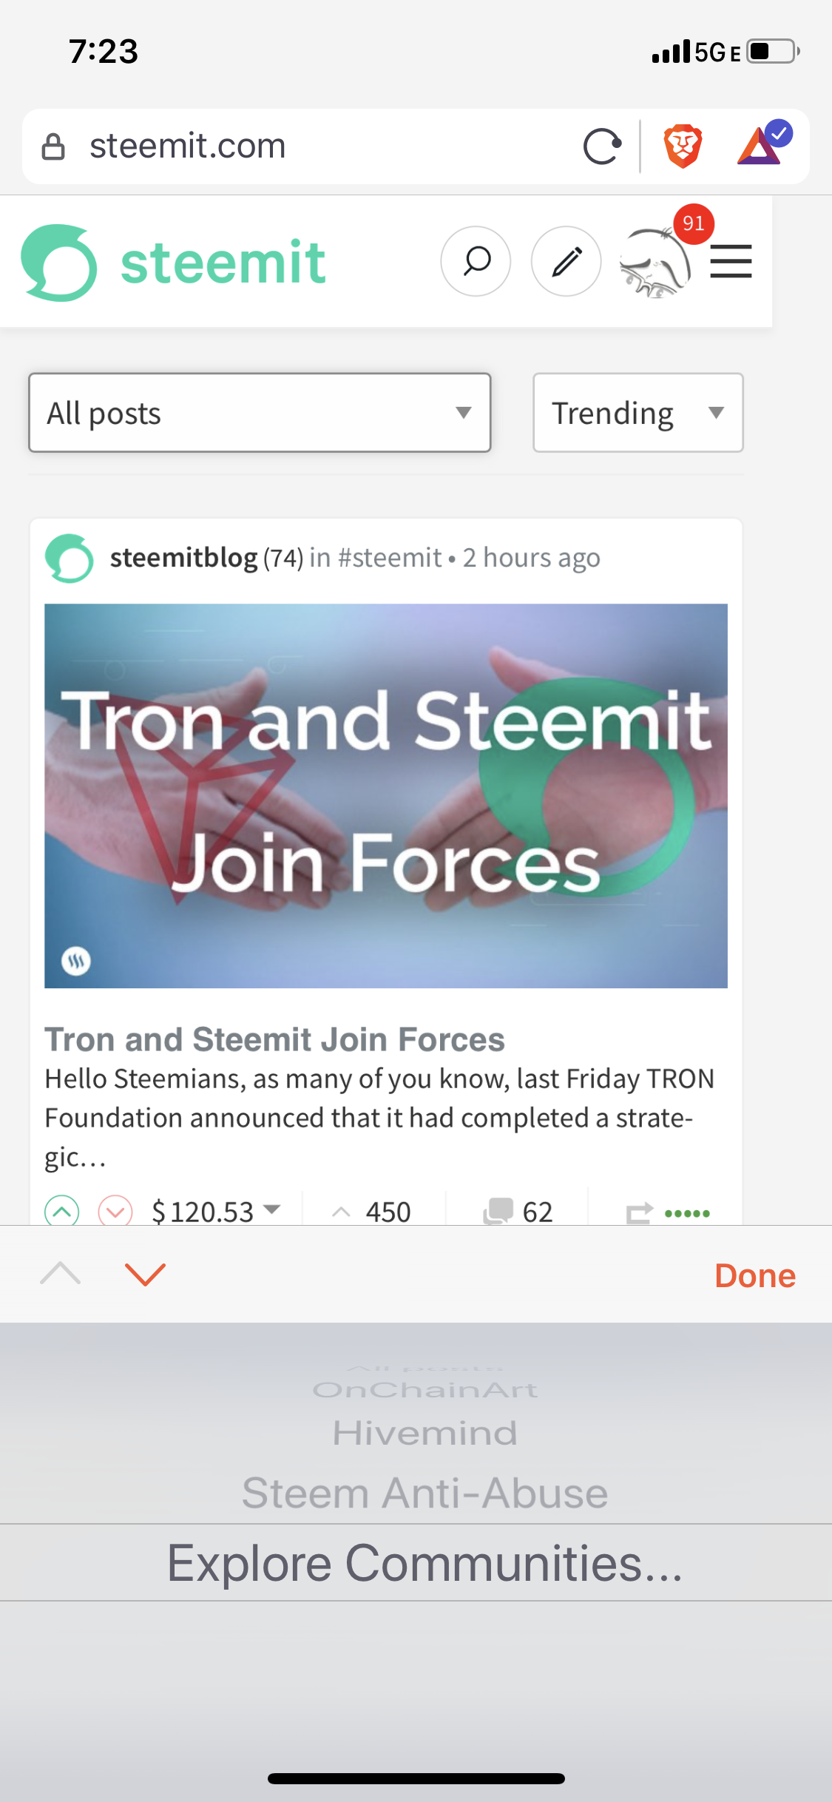The image size is (832, 1802).
Task: Tap Done to close the picker
Action: click(x=755, y=1275)
